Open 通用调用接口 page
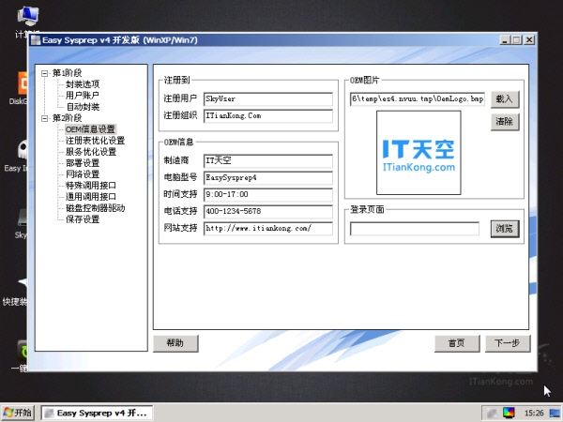The image size is (563, 422). tap(91, 197)
